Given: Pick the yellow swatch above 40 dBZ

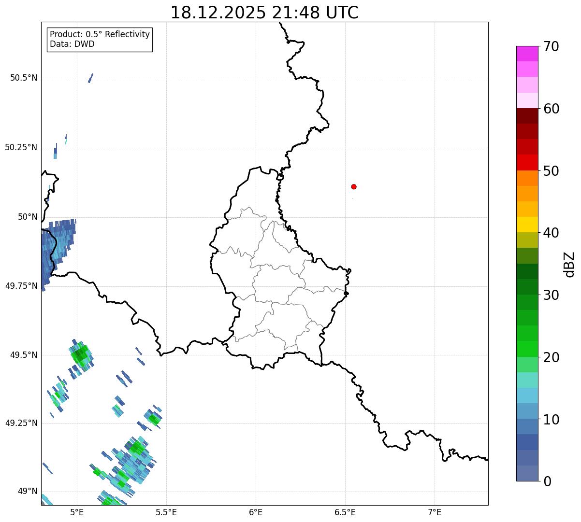Looking at the screenshot, I should coord(527,225).
